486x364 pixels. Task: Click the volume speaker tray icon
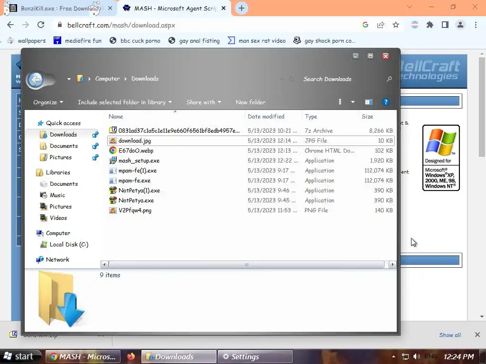coord(417,356)
